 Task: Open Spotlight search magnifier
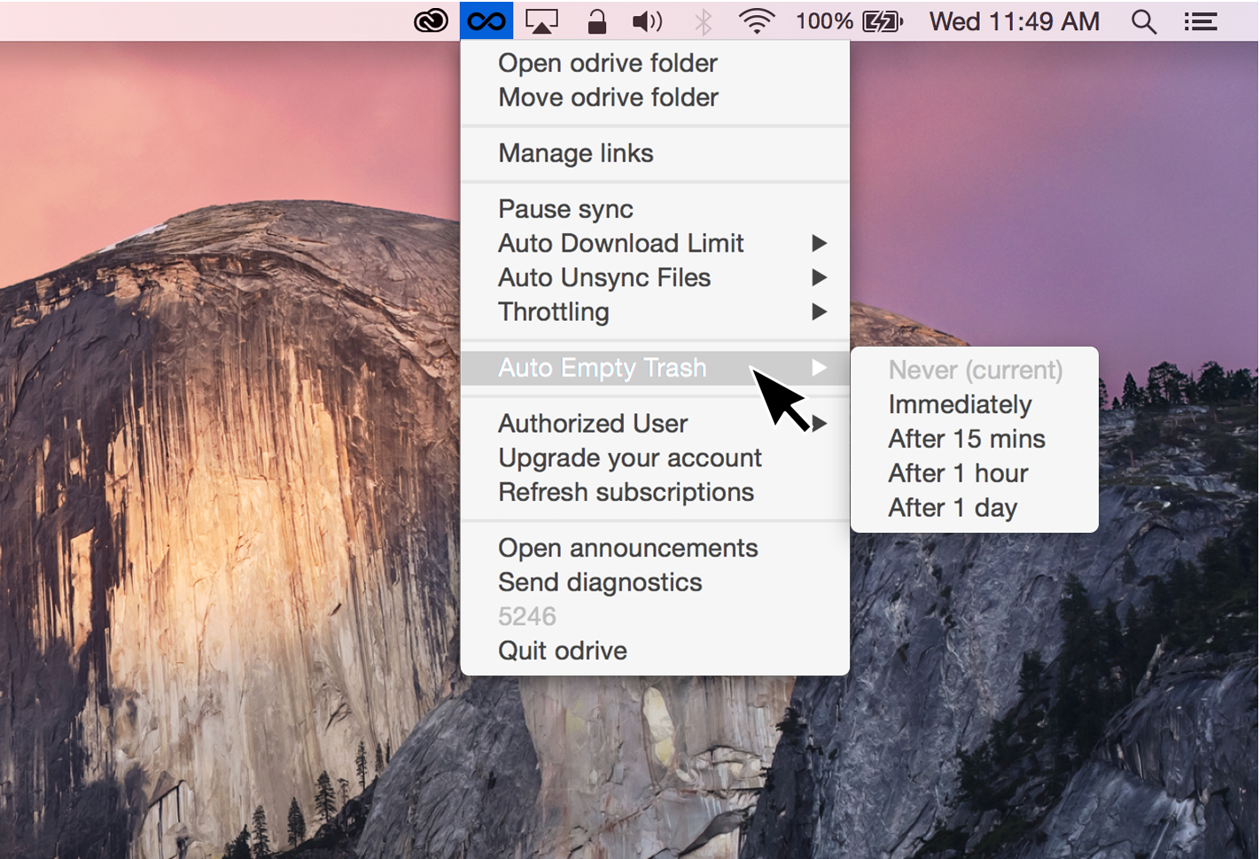[1144, 21]
